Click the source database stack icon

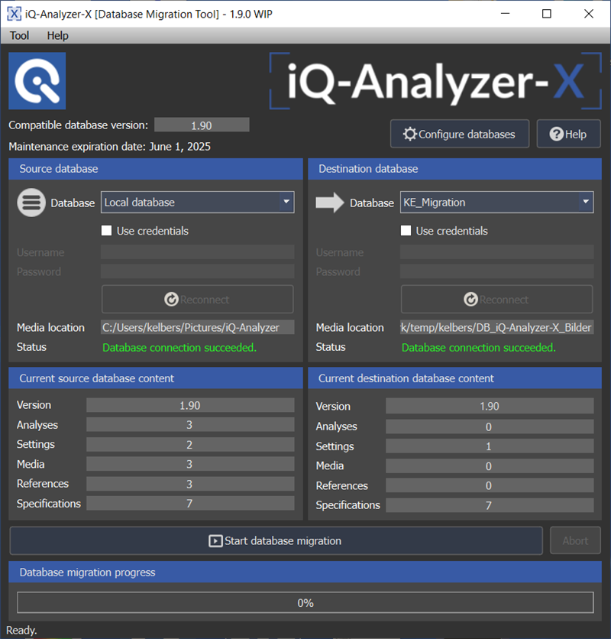pos(31,203)
